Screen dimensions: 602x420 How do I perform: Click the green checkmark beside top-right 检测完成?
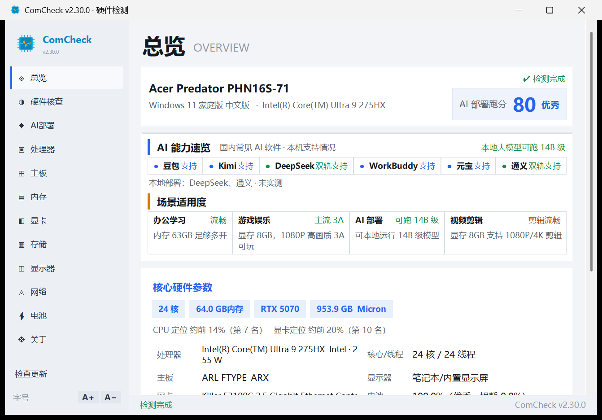(527, 79)
